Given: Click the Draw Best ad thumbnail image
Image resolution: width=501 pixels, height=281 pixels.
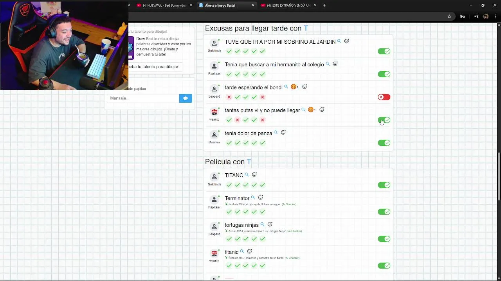Looking at the screenshot, I should tap(131, 48).
